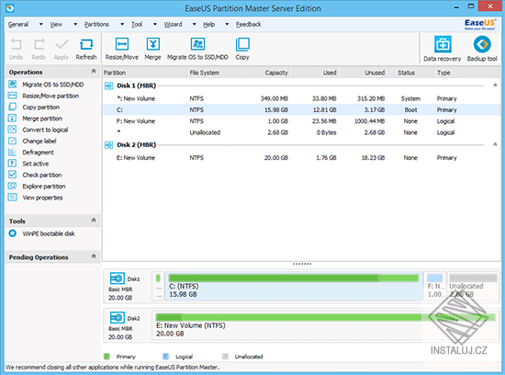Select the small system partition block on Disk1
The width and height of the screenshot is (505, 375).
158,287
